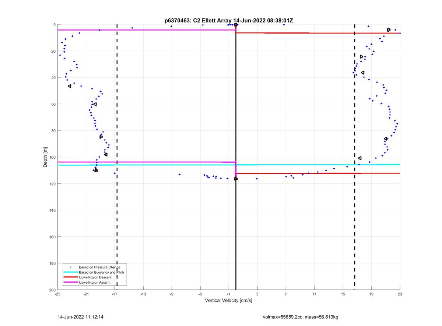Screen dimensions: 442x326
Task: Click the x-axis tick label '3'
Action: point(257,294)
